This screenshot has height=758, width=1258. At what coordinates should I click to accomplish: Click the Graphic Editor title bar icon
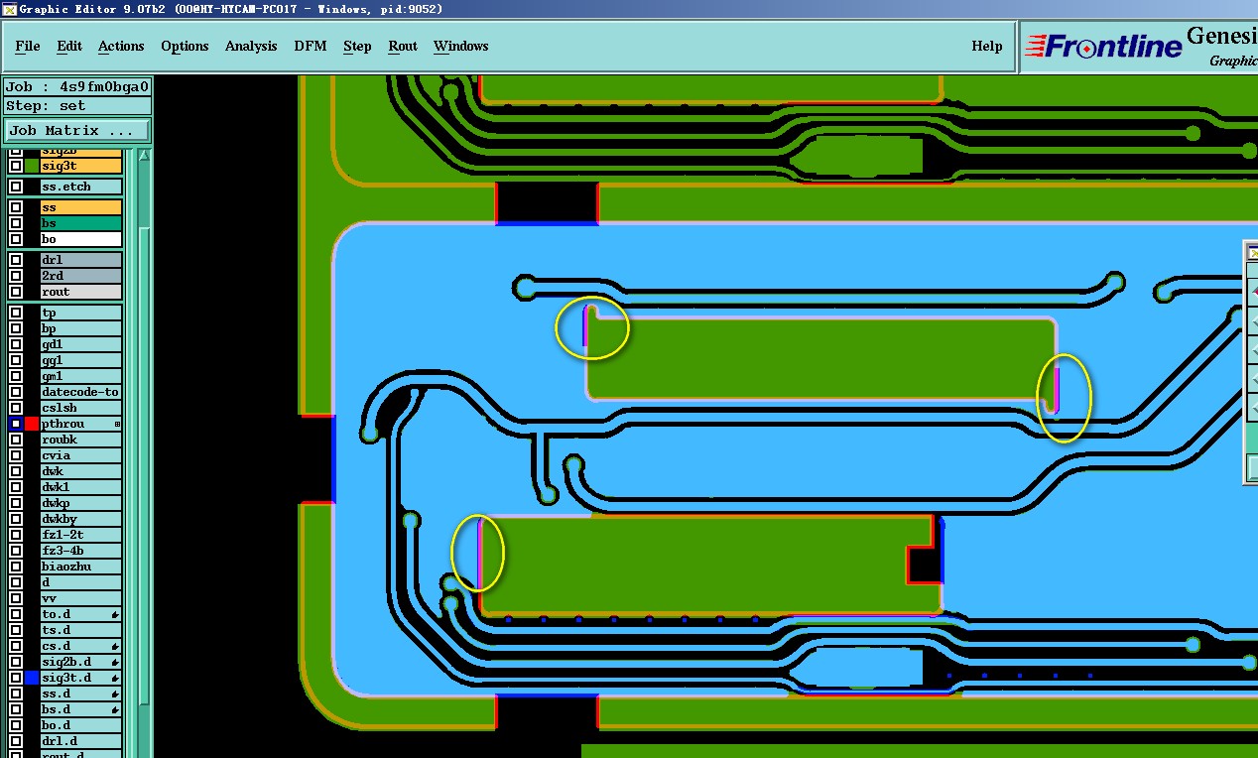[x=9, y=9]
